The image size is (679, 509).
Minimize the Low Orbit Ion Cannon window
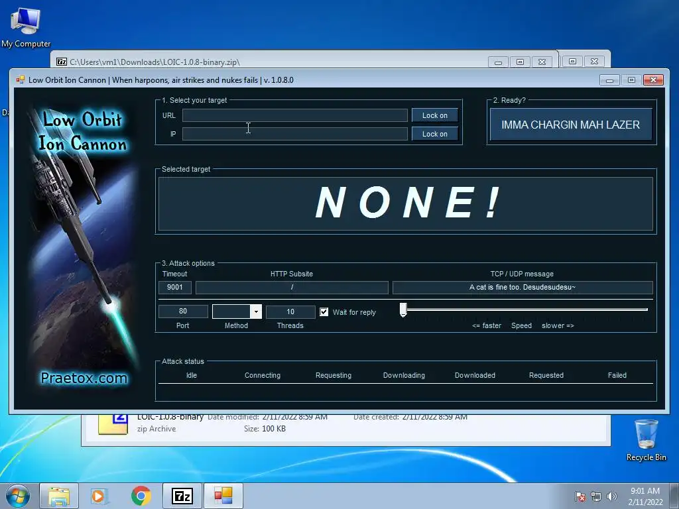610,80
